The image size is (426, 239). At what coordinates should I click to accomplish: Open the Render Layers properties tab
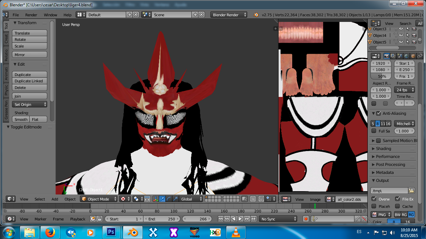tap(393, 56)
